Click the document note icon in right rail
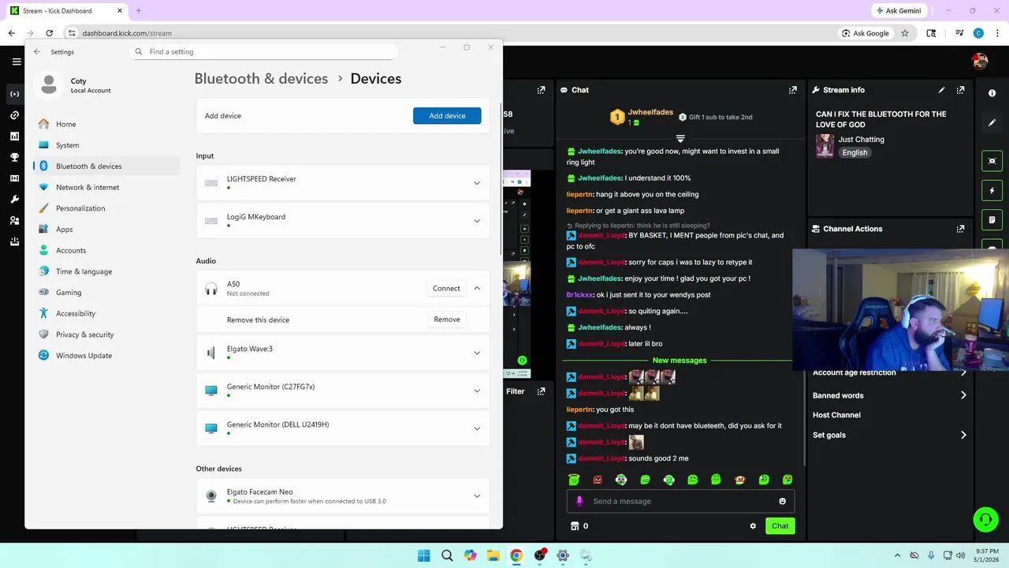1009x568 pixels. [992, 219]
